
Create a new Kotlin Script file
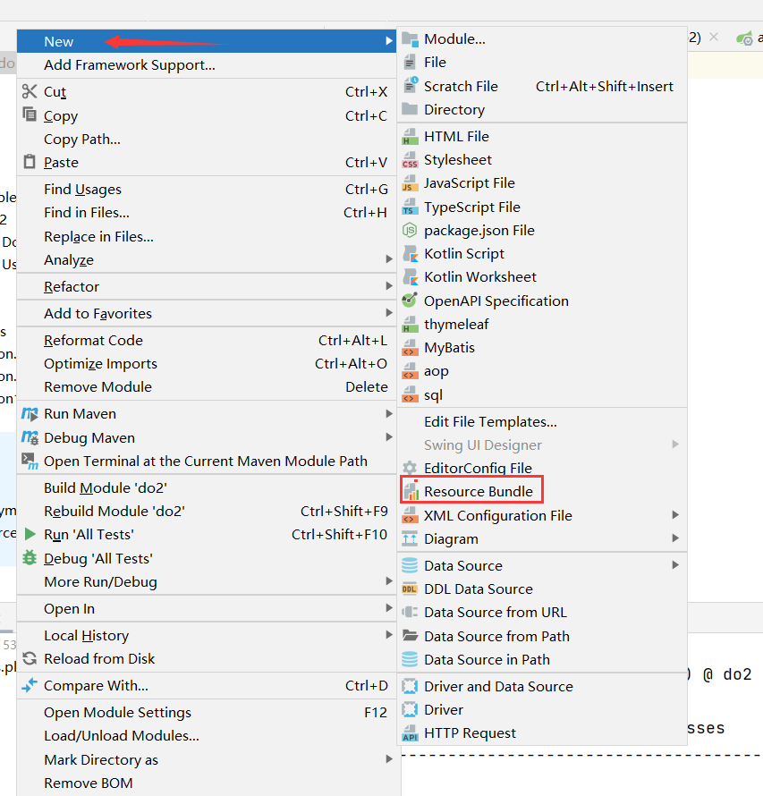pyautogui.click(x=463, y=253)
